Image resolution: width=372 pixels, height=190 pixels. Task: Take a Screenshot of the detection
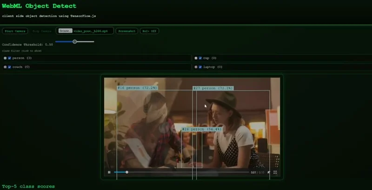pyautogui.click(x=126, y=31)
